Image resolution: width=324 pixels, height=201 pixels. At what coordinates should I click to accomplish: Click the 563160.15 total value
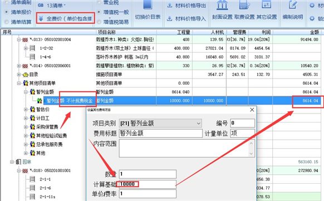click(308, 162)
